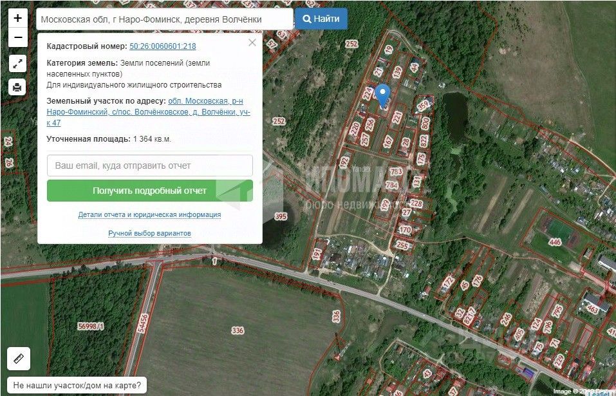This screenshot has height=396, width=616.
Task: Click Получить подробный отчет button
Action: pos(150,191)
